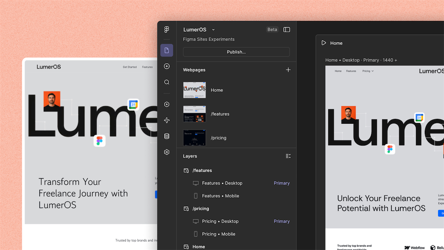
Task: Select the Pages file icon in sidebar
Action: pyautogui.click(x=167, y=50)
